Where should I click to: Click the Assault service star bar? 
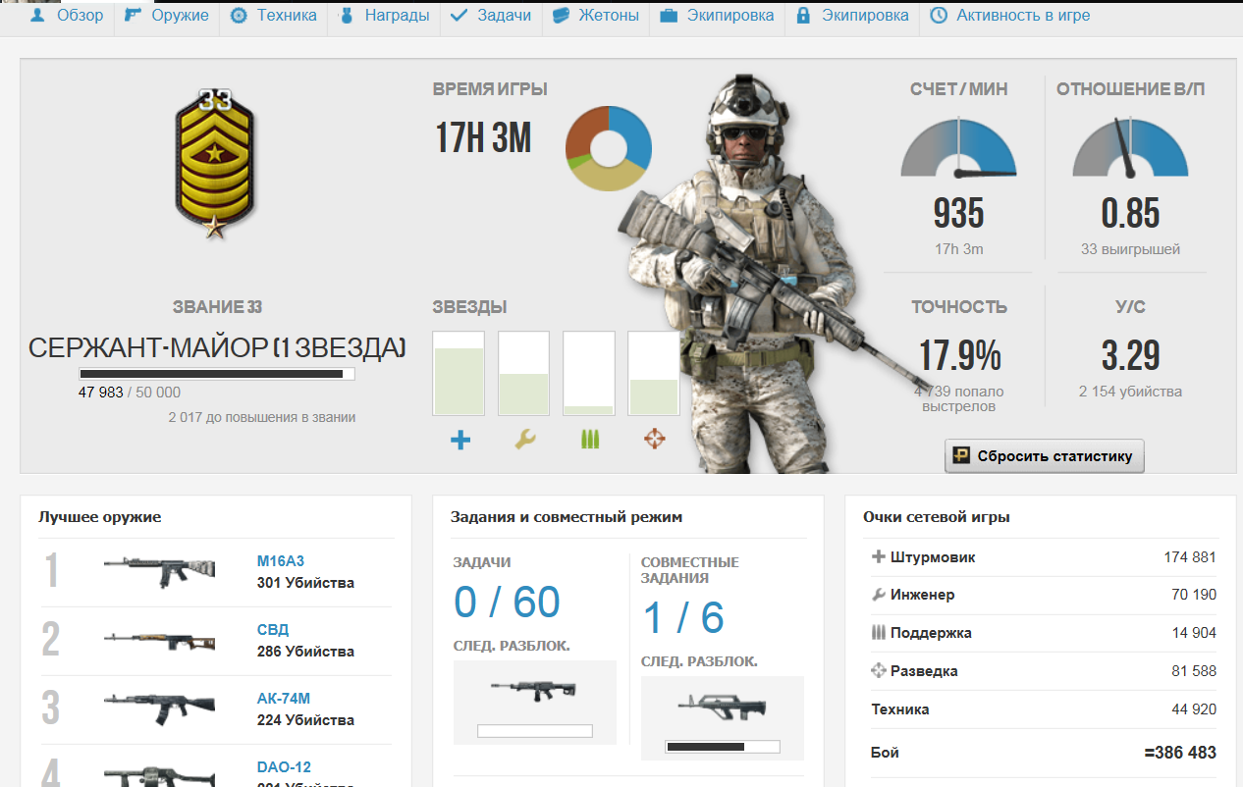(x=459, y=374)
